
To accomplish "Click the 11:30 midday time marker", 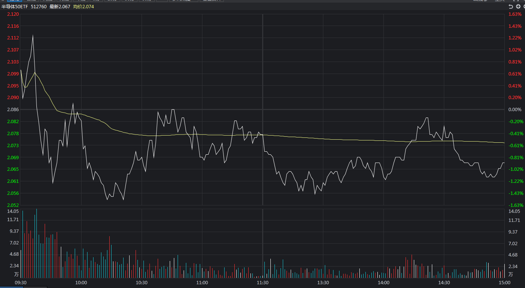I will [x=262, y=282].
